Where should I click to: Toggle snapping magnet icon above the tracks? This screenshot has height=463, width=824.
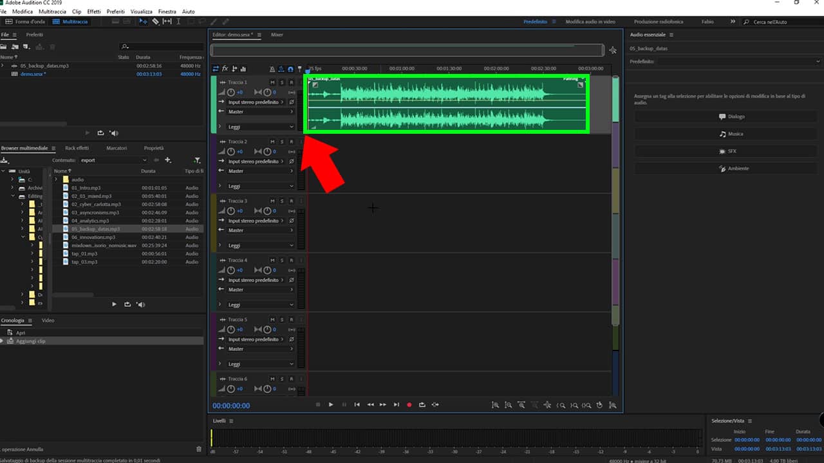(x=290, y=69)
